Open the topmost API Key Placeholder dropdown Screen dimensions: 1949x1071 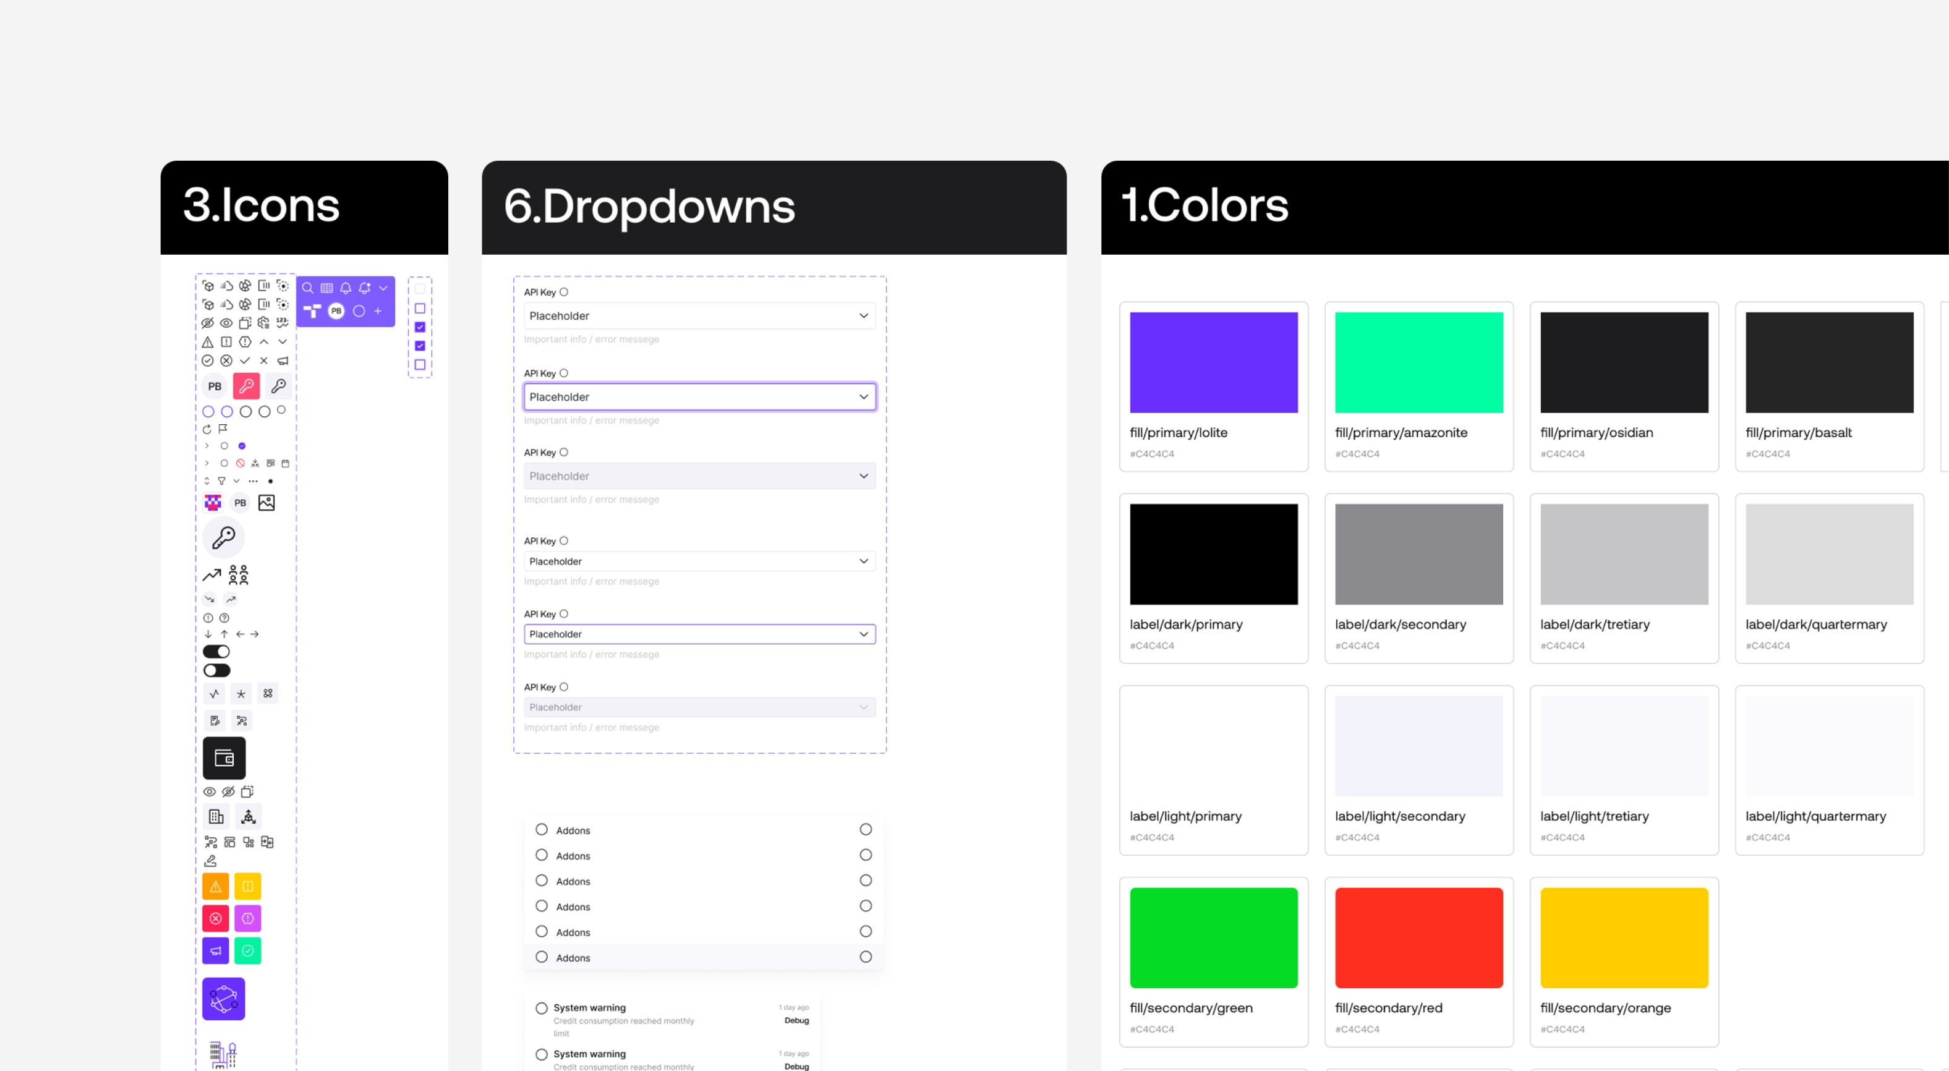pos(699,315)
